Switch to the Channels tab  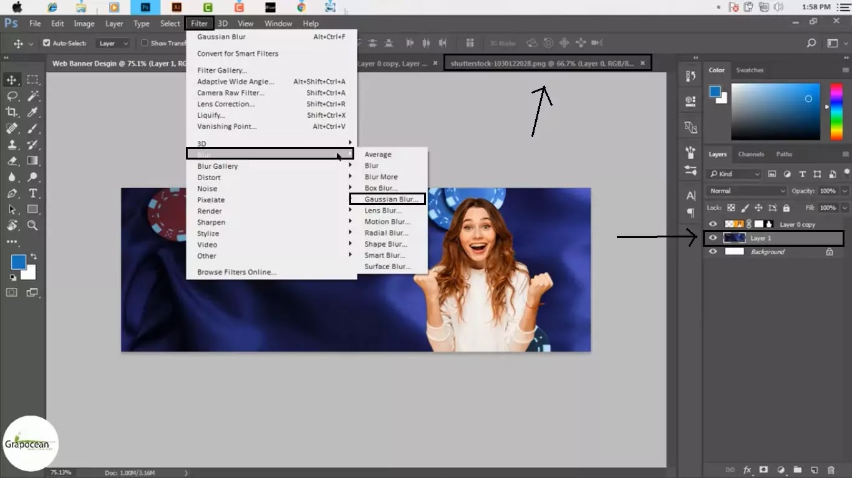[751, 154]
